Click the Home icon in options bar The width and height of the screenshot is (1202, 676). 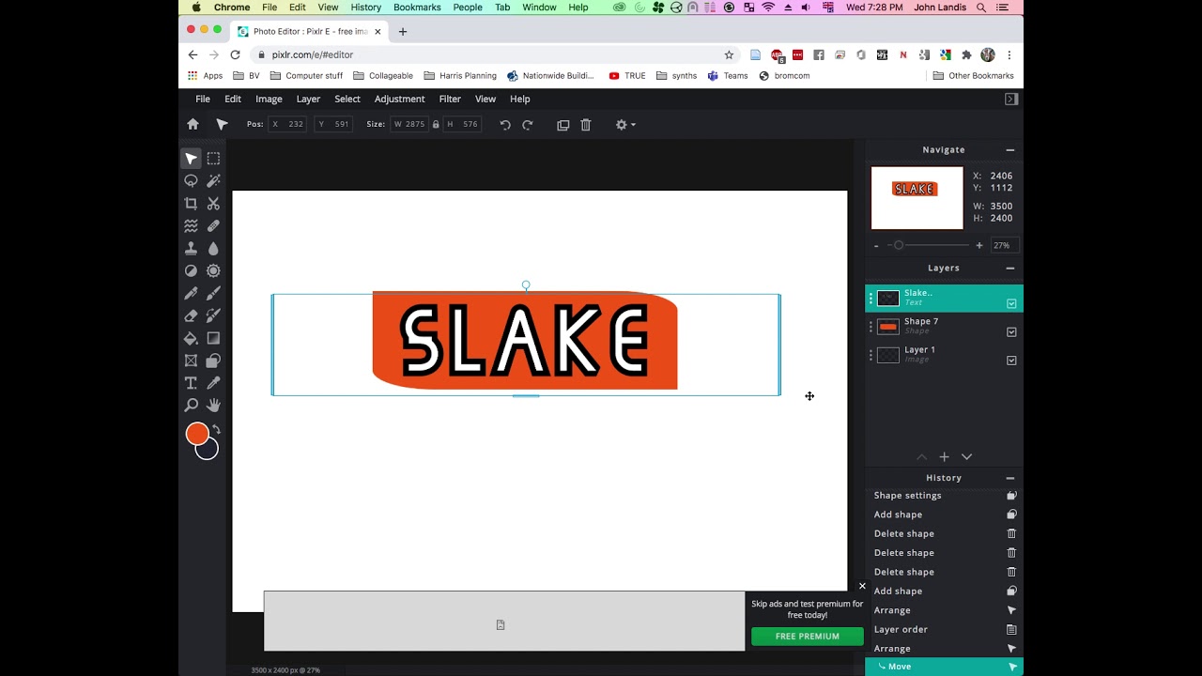193,124
